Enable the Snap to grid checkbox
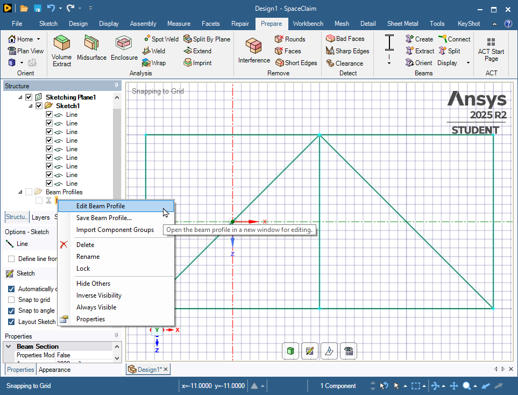Screen dimensions: 518x395 [x=11, y=300]
